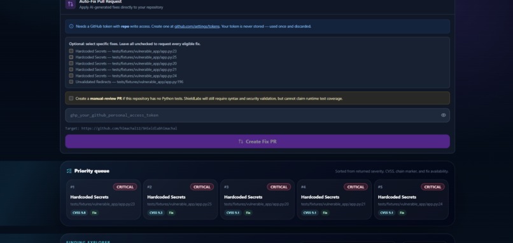513x243 pixels.
Task: Check Unvalidated Redirects app.py:196 fix
Action: [x=71, y=82]
